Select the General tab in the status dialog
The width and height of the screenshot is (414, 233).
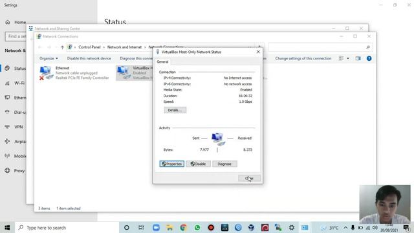[162, 61]
